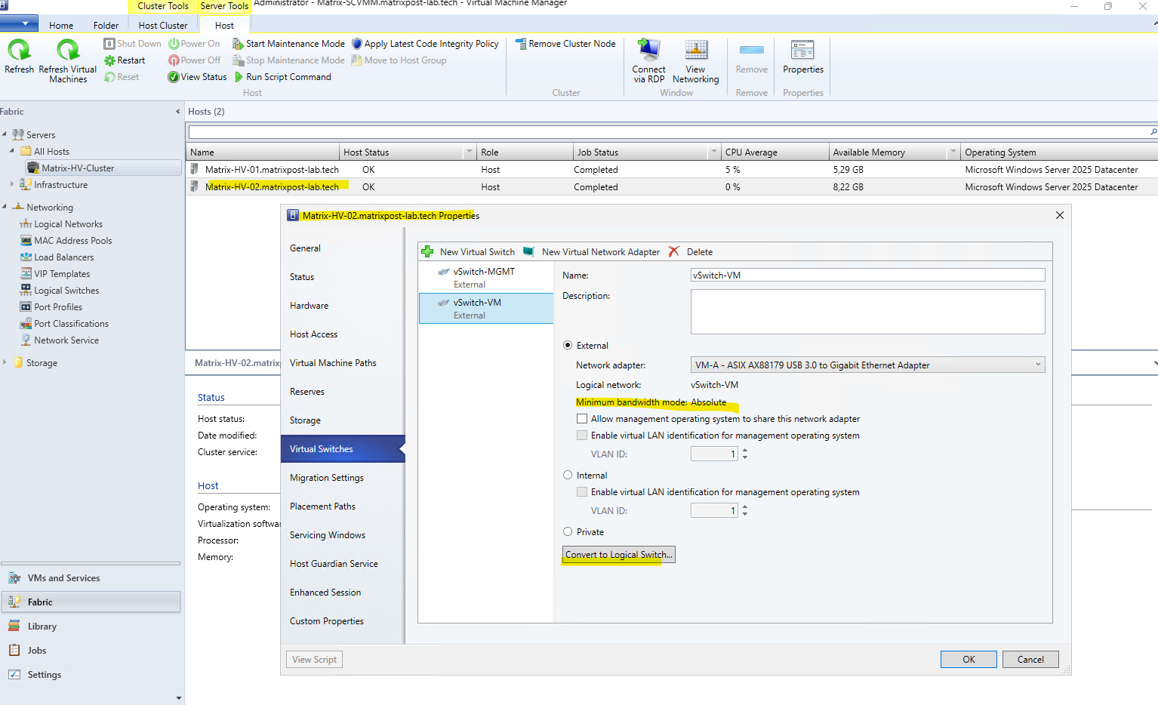
Task: Confirm the dialog with OK
Action: tap(969, 659)
